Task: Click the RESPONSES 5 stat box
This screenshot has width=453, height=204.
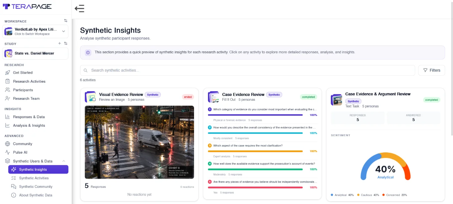Action: coord(358,118)
